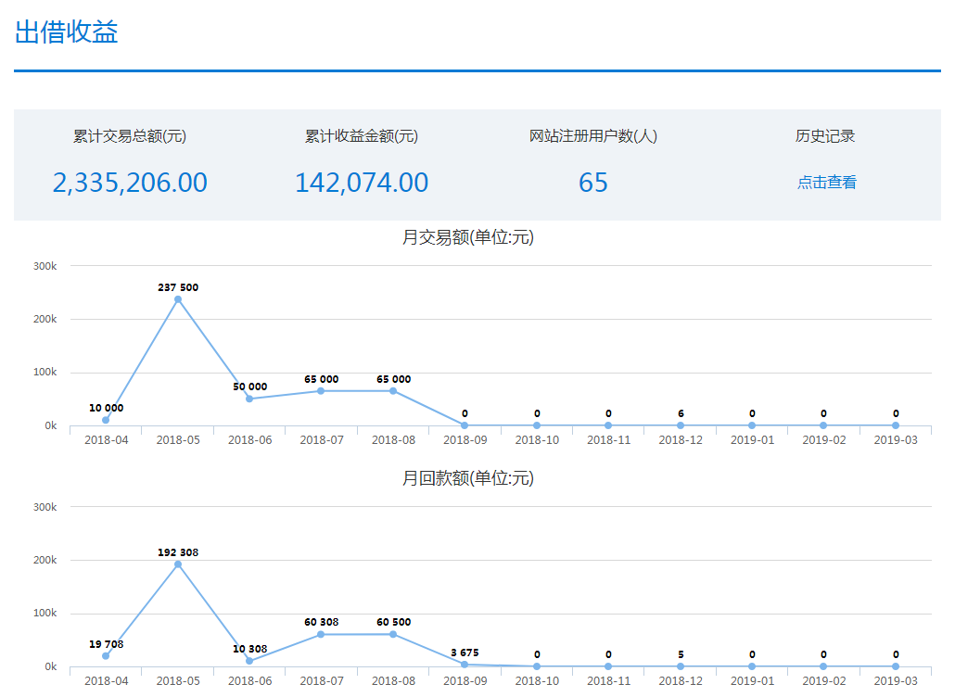Click the total transaction amount 2,335,206.00
The image size is (955, 697).
pyautogui.click(x=130, y=183)
